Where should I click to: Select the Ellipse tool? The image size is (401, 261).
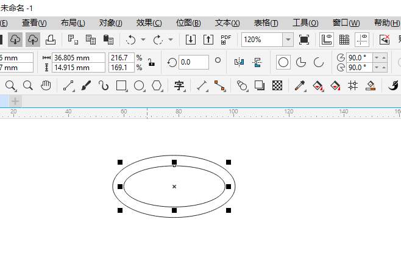140,86
